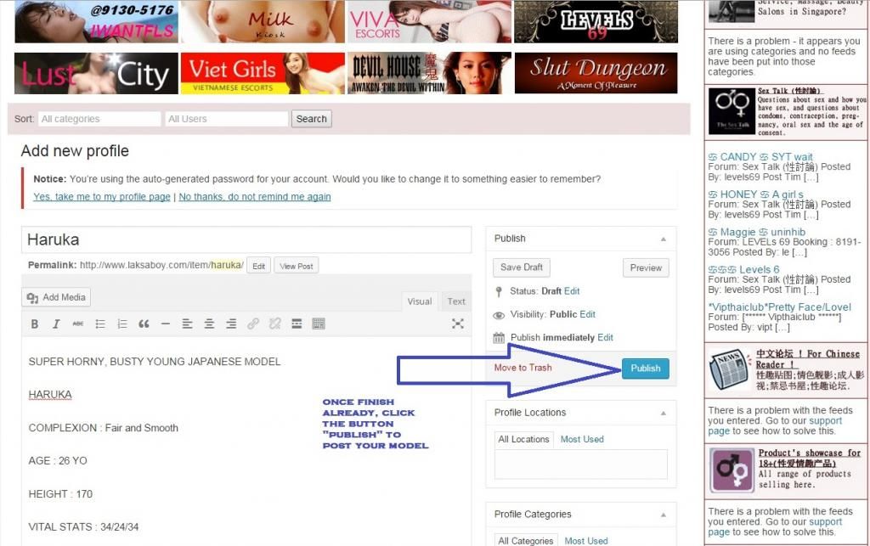
Task: Open the 'HONEY A girl s' forum link
Action: point(755,194)
